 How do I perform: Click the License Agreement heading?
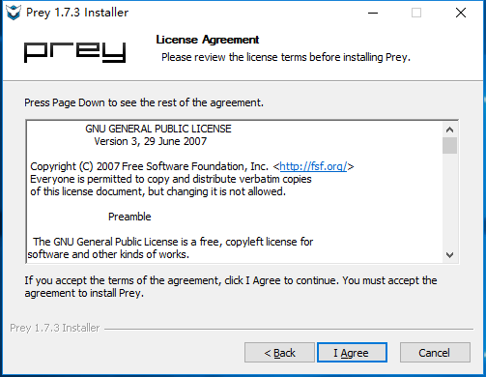(208, 40)
